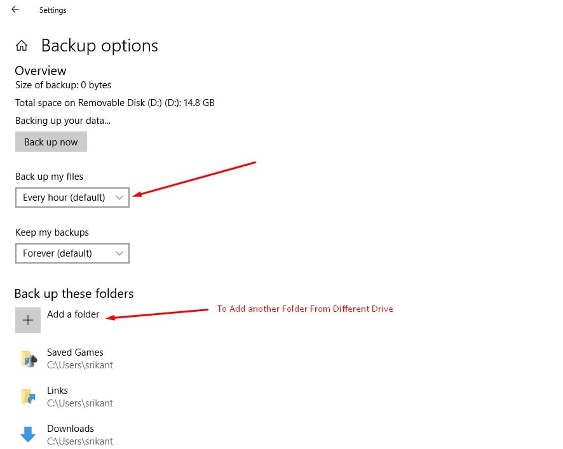Select the Links folder icon
The width and height of the screenshot is (563, 449).
pos(29,396)
